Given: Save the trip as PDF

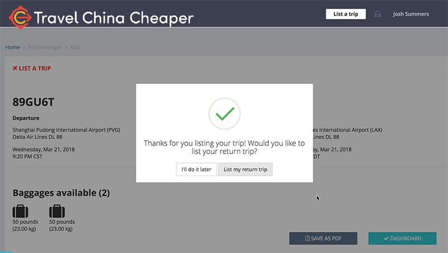Looking at the screenshot, I should pyautogui.click(x=323, y=238).
